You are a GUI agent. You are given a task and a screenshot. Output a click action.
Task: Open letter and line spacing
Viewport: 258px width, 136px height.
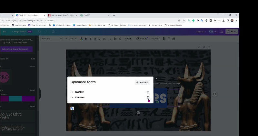pos(120,39)
